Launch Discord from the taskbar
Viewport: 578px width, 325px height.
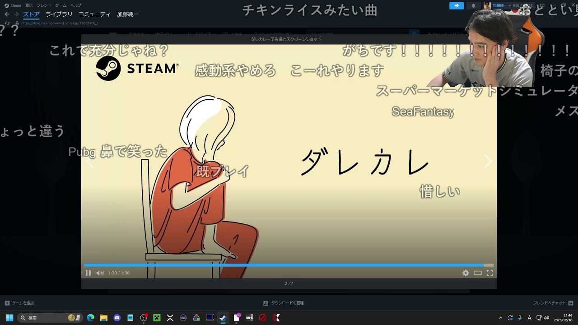pyautogui.click(x=117, y=318)
